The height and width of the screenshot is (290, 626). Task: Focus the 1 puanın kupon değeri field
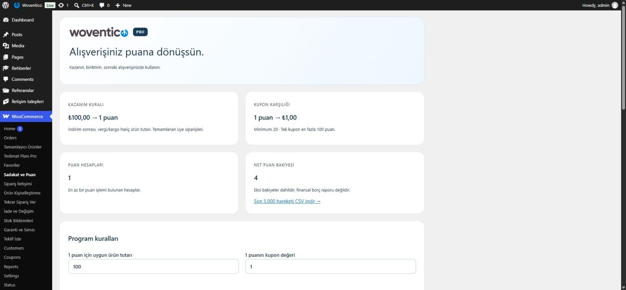pyautogui.click(x=330, y=266)
